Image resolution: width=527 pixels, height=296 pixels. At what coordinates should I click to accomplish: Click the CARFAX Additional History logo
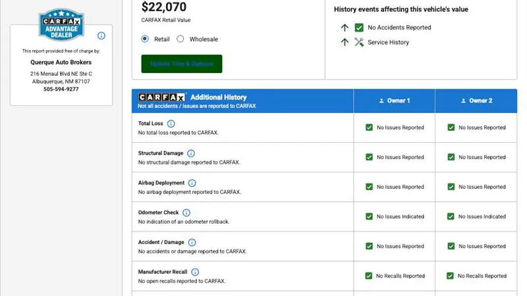[x=161, y=97]
